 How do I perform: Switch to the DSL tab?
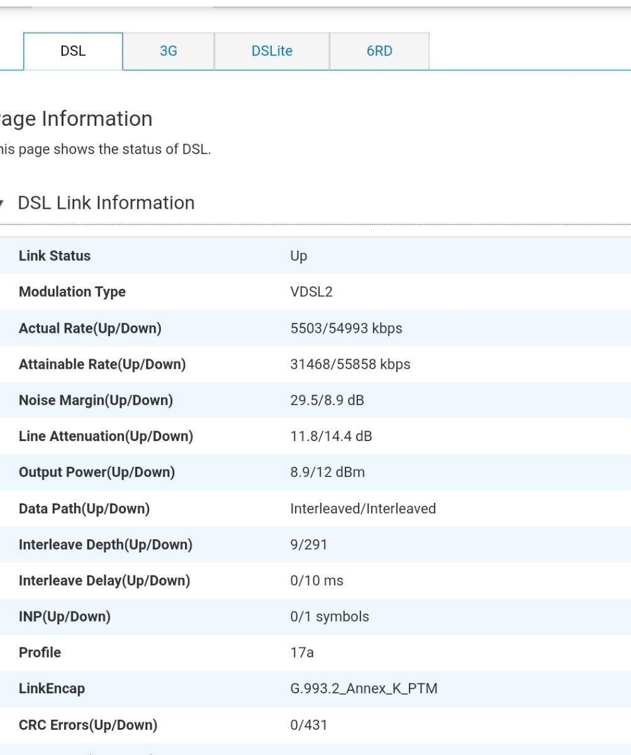click(x=73, y=51)
